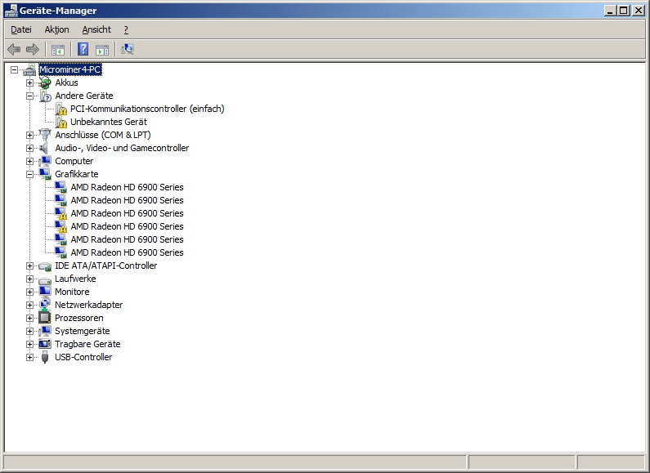Viewport: 650px width, 473px height.
Task: Click the IDE ATA/ATAPI-Controller icon
Action: tap(45, 266)
